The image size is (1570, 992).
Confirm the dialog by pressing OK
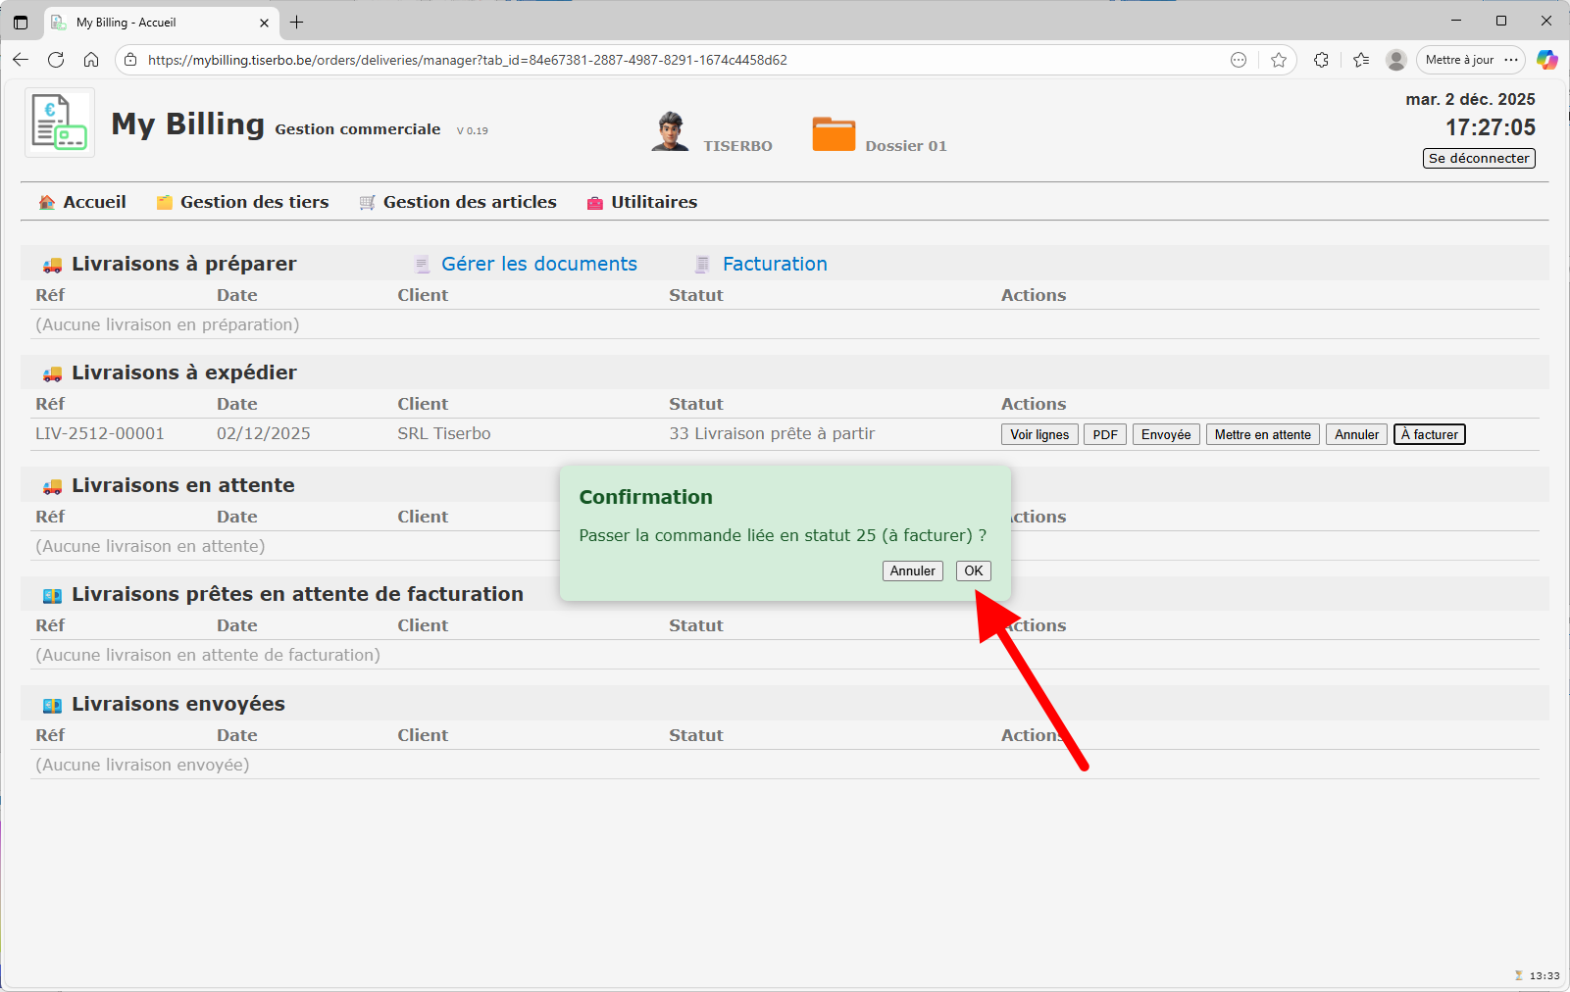973,570
